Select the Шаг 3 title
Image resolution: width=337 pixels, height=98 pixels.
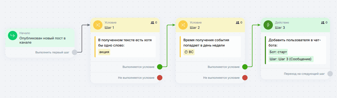pos(280,27)
